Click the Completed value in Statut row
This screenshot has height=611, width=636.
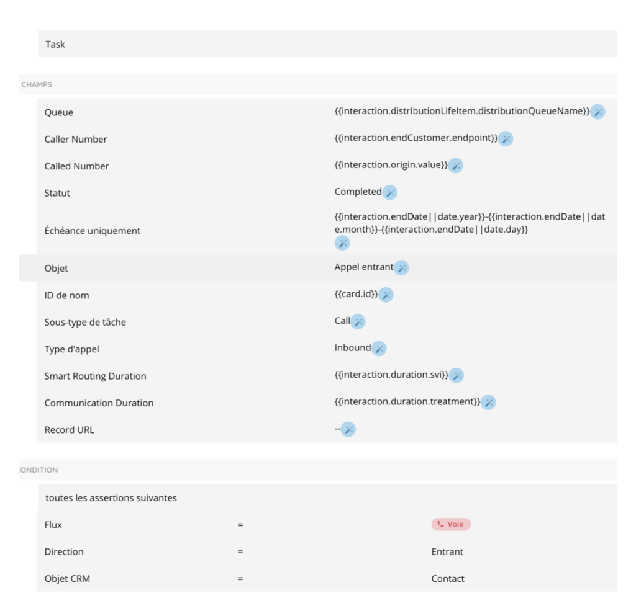click(x=358, y=192)
